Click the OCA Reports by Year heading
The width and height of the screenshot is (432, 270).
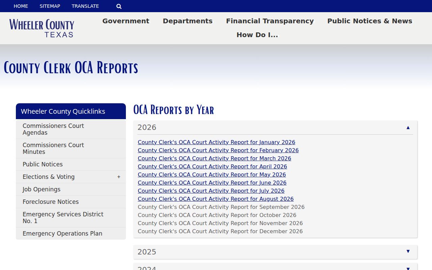click(x=173, y=110)
